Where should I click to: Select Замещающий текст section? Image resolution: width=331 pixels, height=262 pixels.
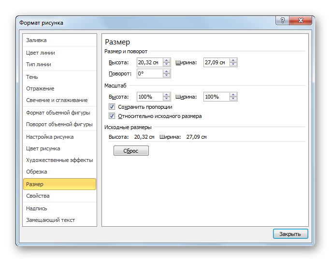pyautogui.click(x=59, y=220)
